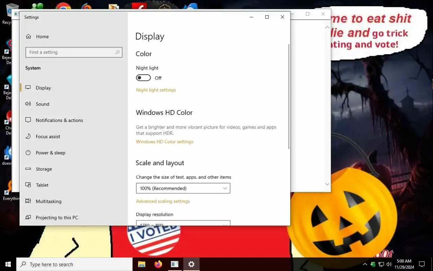Open Night light settings link
This screenshot has height=271, width=433.
click(156, 90)
